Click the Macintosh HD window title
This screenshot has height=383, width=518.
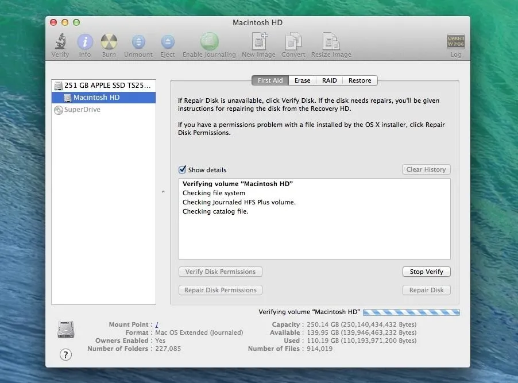coord(257,22)
